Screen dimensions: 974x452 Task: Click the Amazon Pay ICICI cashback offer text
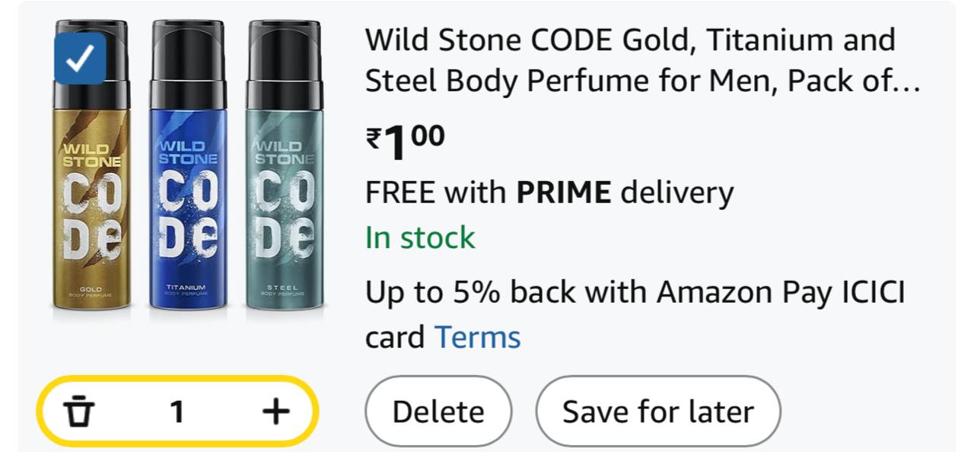coord(635,292)
